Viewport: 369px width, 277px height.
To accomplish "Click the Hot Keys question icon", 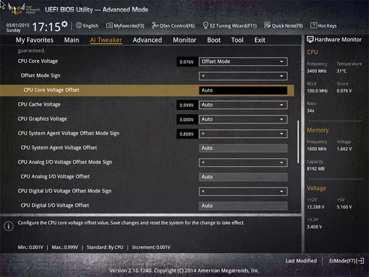I will coord(314,25).
